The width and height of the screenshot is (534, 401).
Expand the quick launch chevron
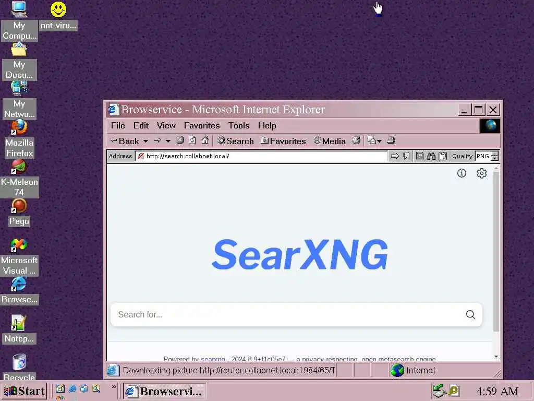click(x=114, y=387)
